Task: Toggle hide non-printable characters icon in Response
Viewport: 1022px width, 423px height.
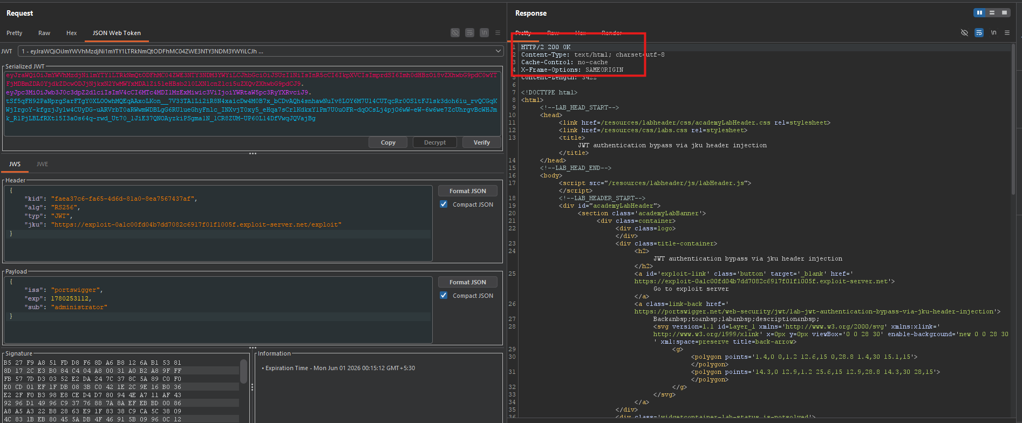Action: 964,33
